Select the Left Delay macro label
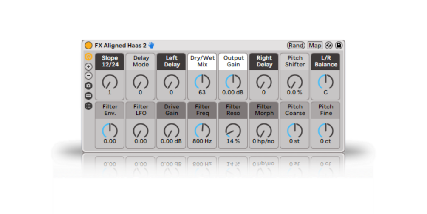 171,61
